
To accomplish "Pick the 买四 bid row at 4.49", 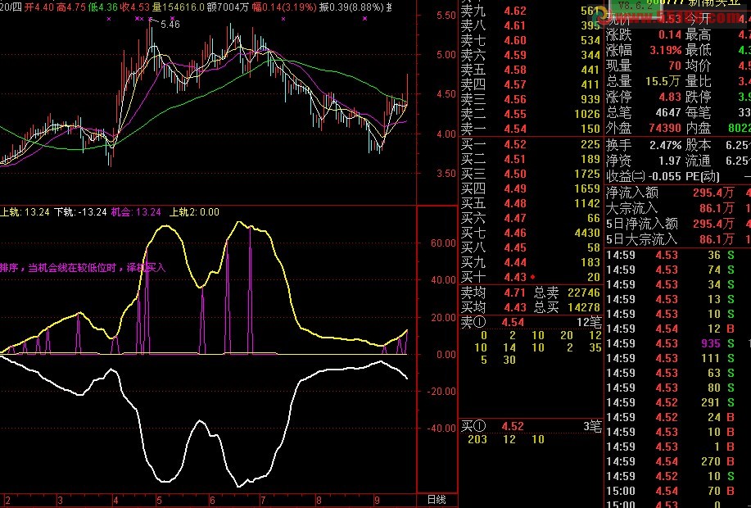I will click(x=530, y=188).
